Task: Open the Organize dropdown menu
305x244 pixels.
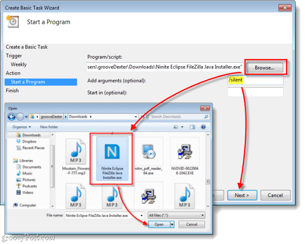Action: (x=22, y=127)
